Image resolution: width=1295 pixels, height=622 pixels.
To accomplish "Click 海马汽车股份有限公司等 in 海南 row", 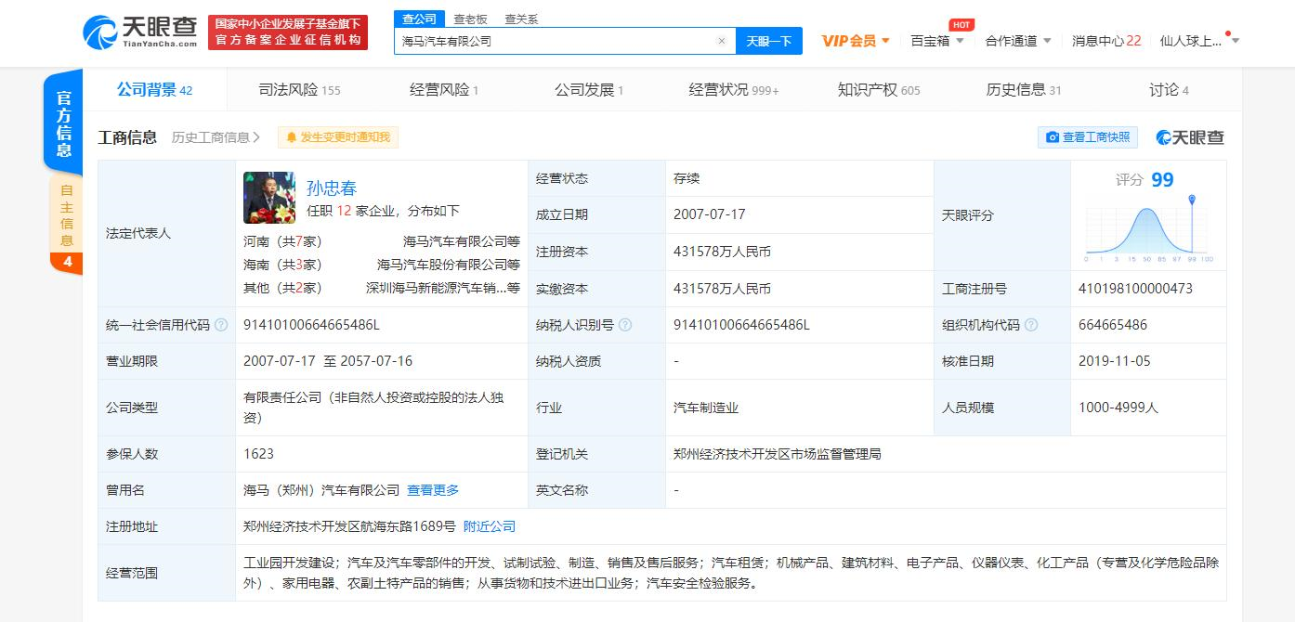I will tap(449, 265).
